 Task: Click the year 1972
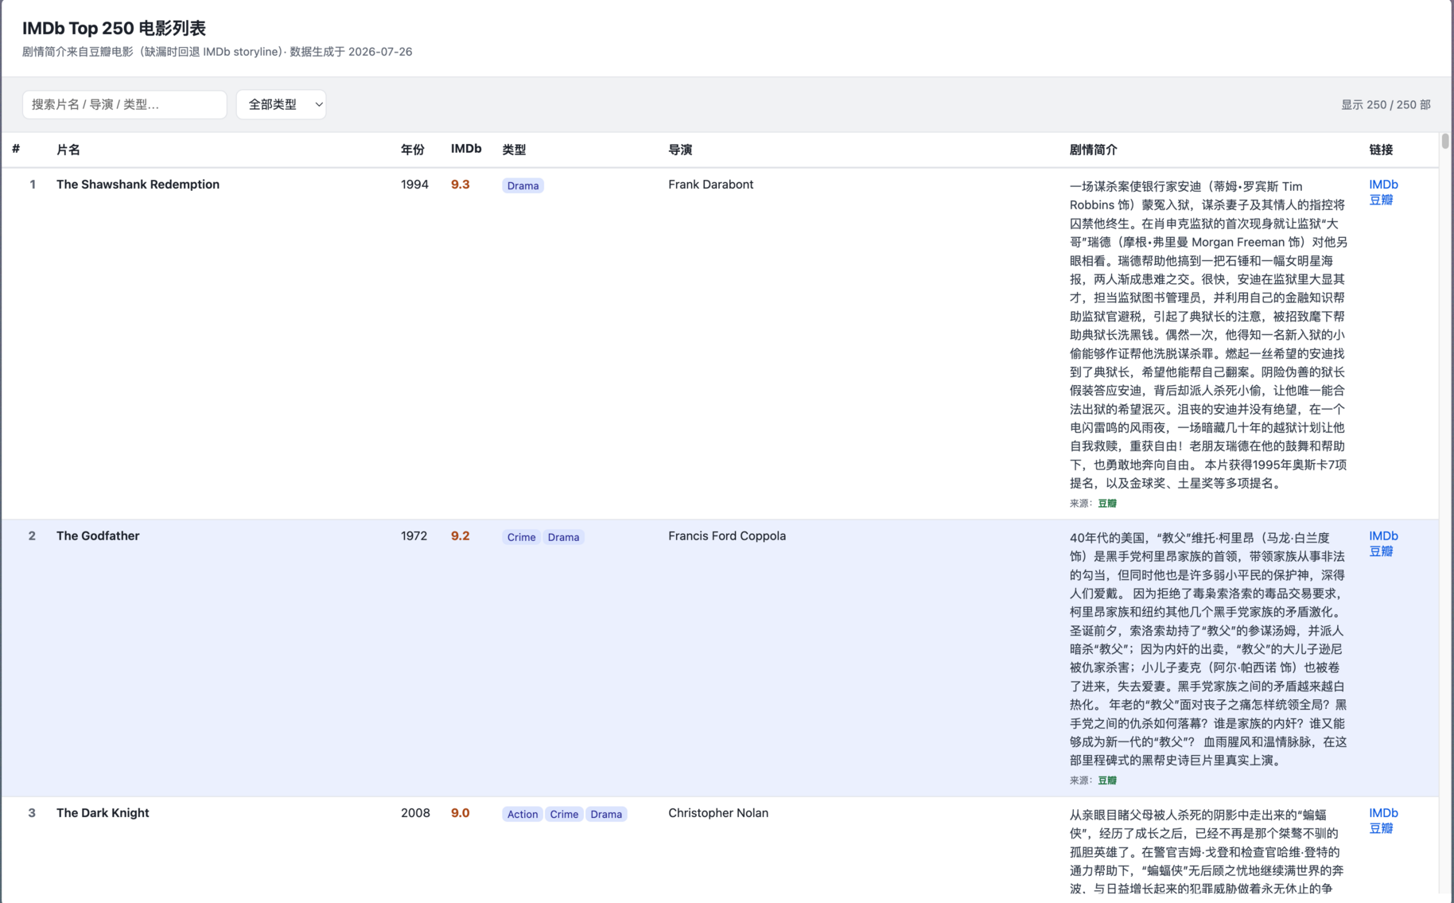point(414,536)
